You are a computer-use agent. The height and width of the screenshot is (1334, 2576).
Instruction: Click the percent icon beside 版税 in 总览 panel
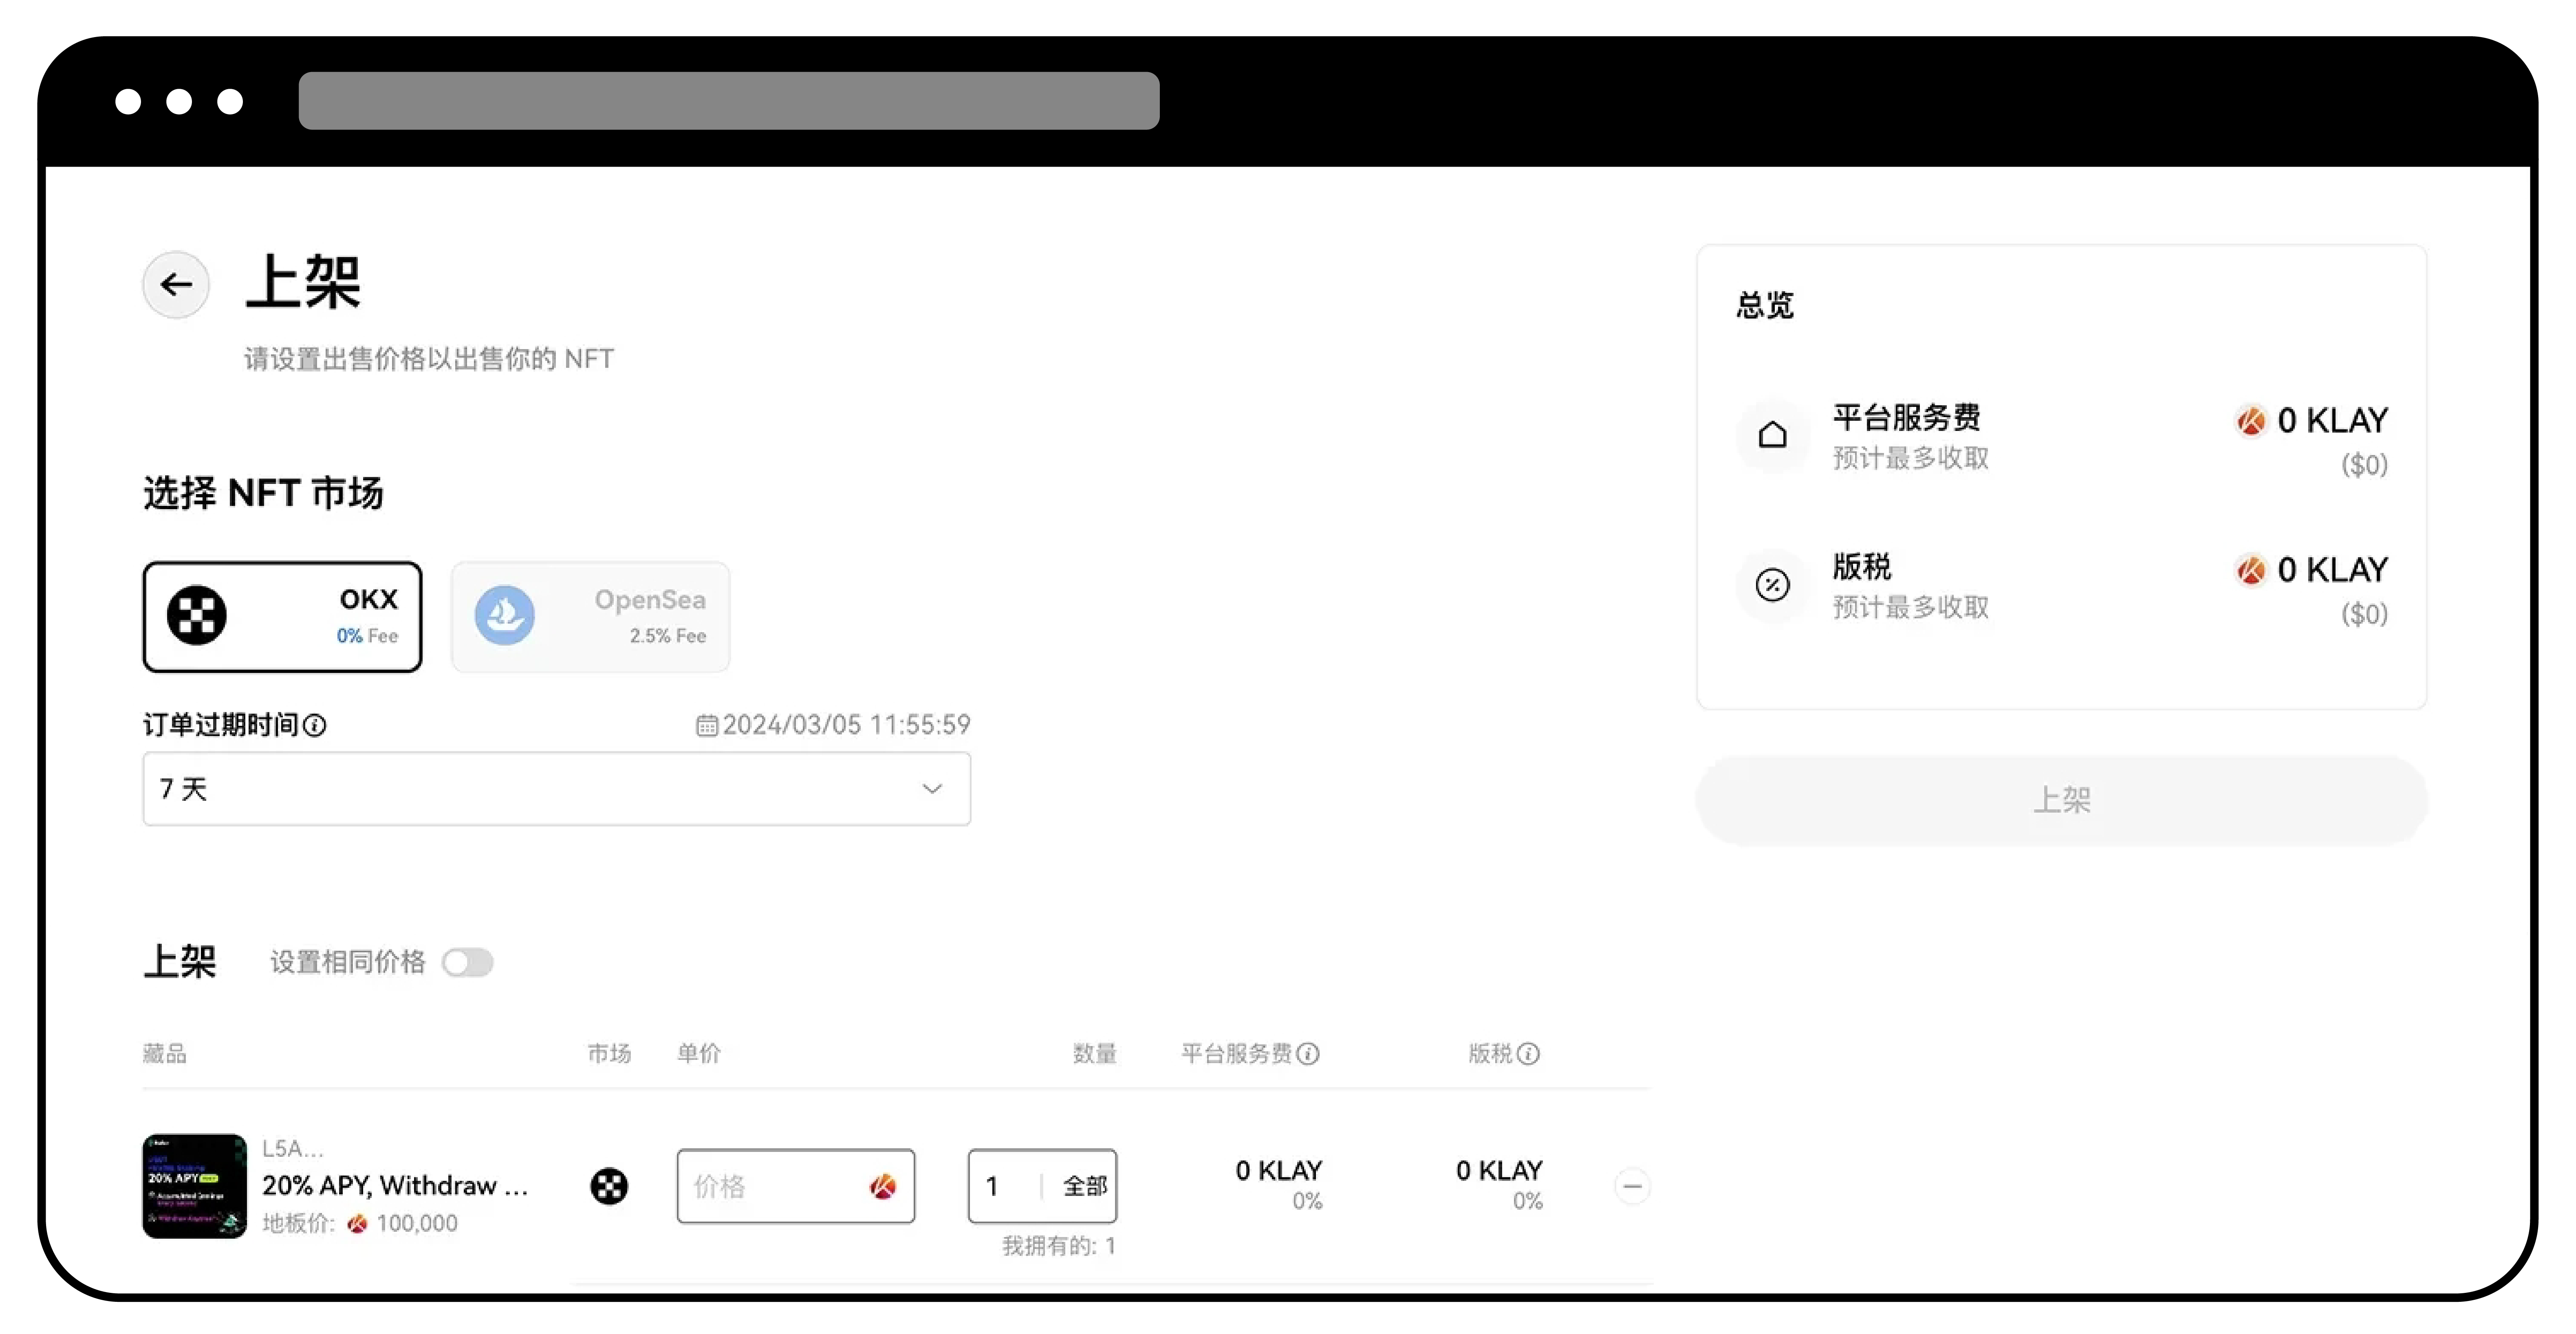point(1771,585)
